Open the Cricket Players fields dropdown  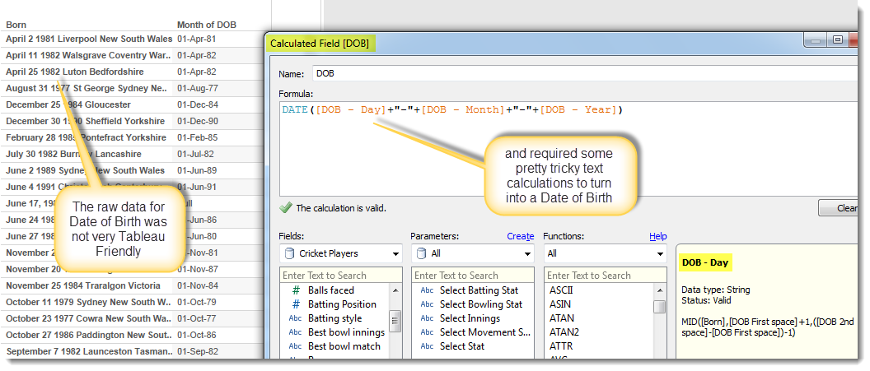click(394, 254)
